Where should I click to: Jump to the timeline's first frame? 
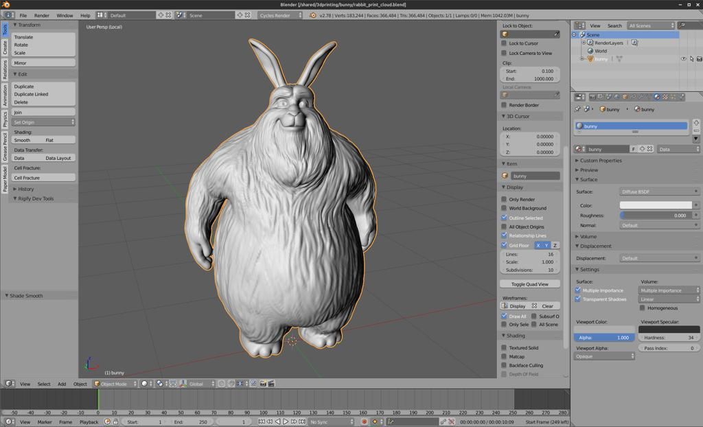(262, 422)
